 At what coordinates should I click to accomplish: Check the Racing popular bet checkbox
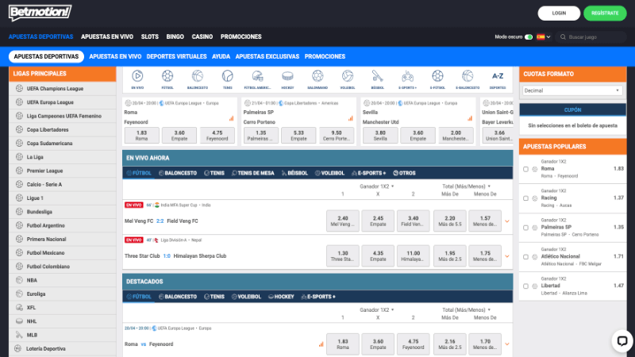pos(525,198)
